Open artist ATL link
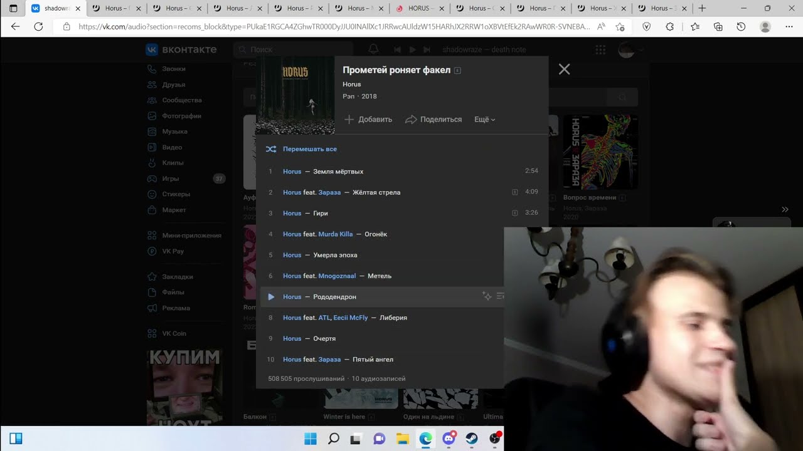Image resolution: width=803 pixels, height=451 pixels. [324, 318]
